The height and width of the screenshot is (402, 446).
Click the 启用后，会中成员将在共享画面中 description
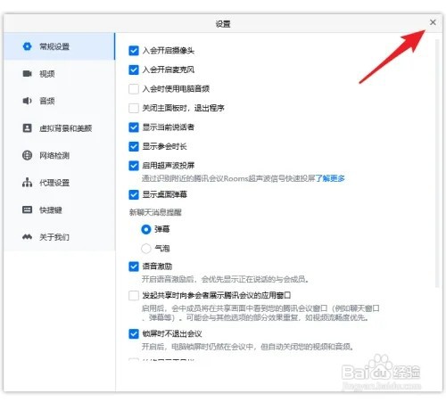pyautogui.click(x=260, y=313)
